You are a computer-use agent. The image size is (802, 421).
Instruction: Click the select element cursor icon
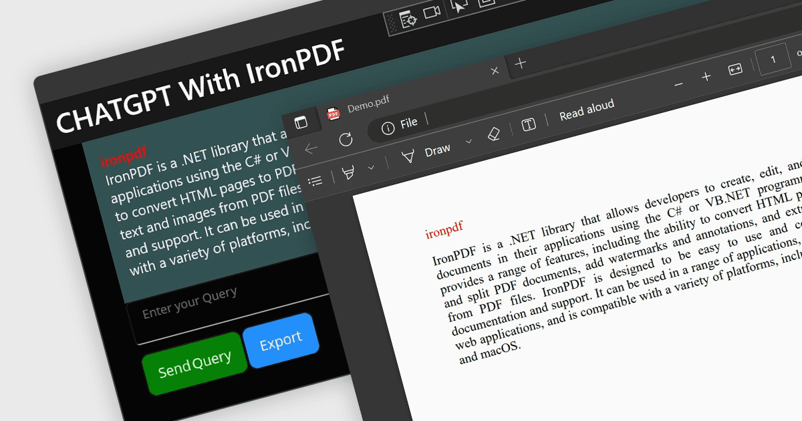[460, 5]
